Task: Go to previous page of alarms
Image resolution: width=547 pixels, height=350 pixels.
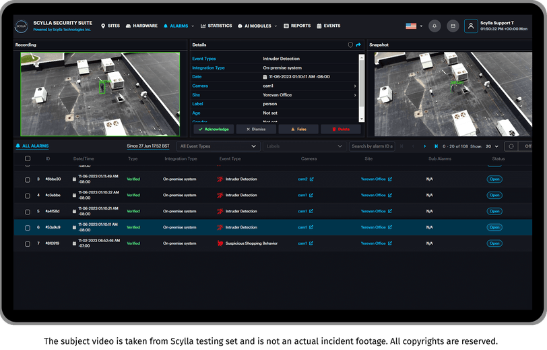Action: pos(413,146)
